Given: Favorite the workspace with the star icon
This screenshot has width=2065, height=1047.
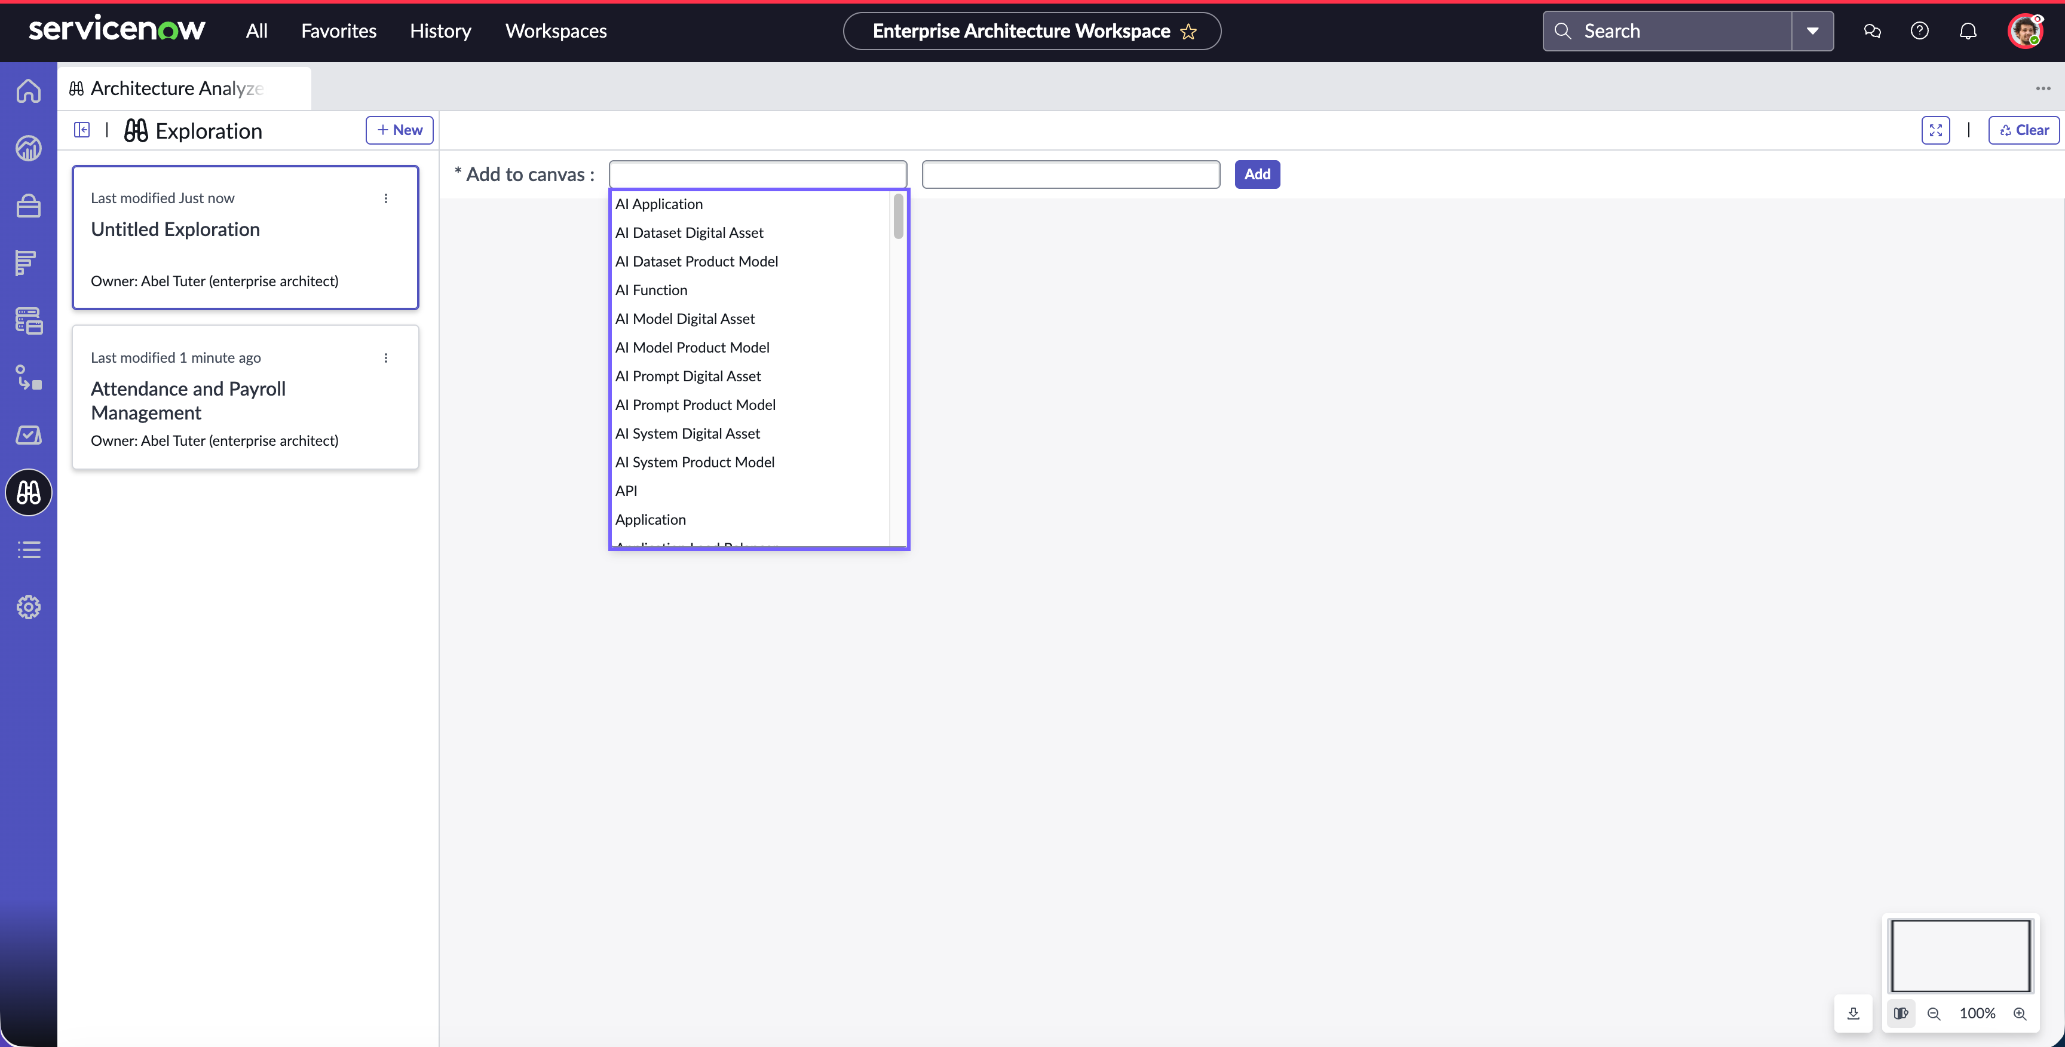Looking at the screenshot, I should 1189,31.
